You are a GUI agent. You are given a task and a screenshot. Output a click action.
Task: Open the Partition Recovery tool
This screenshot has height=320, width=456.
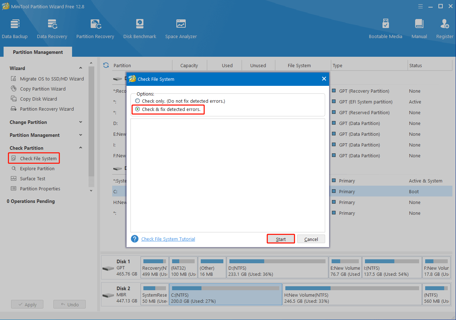point(95,28)
